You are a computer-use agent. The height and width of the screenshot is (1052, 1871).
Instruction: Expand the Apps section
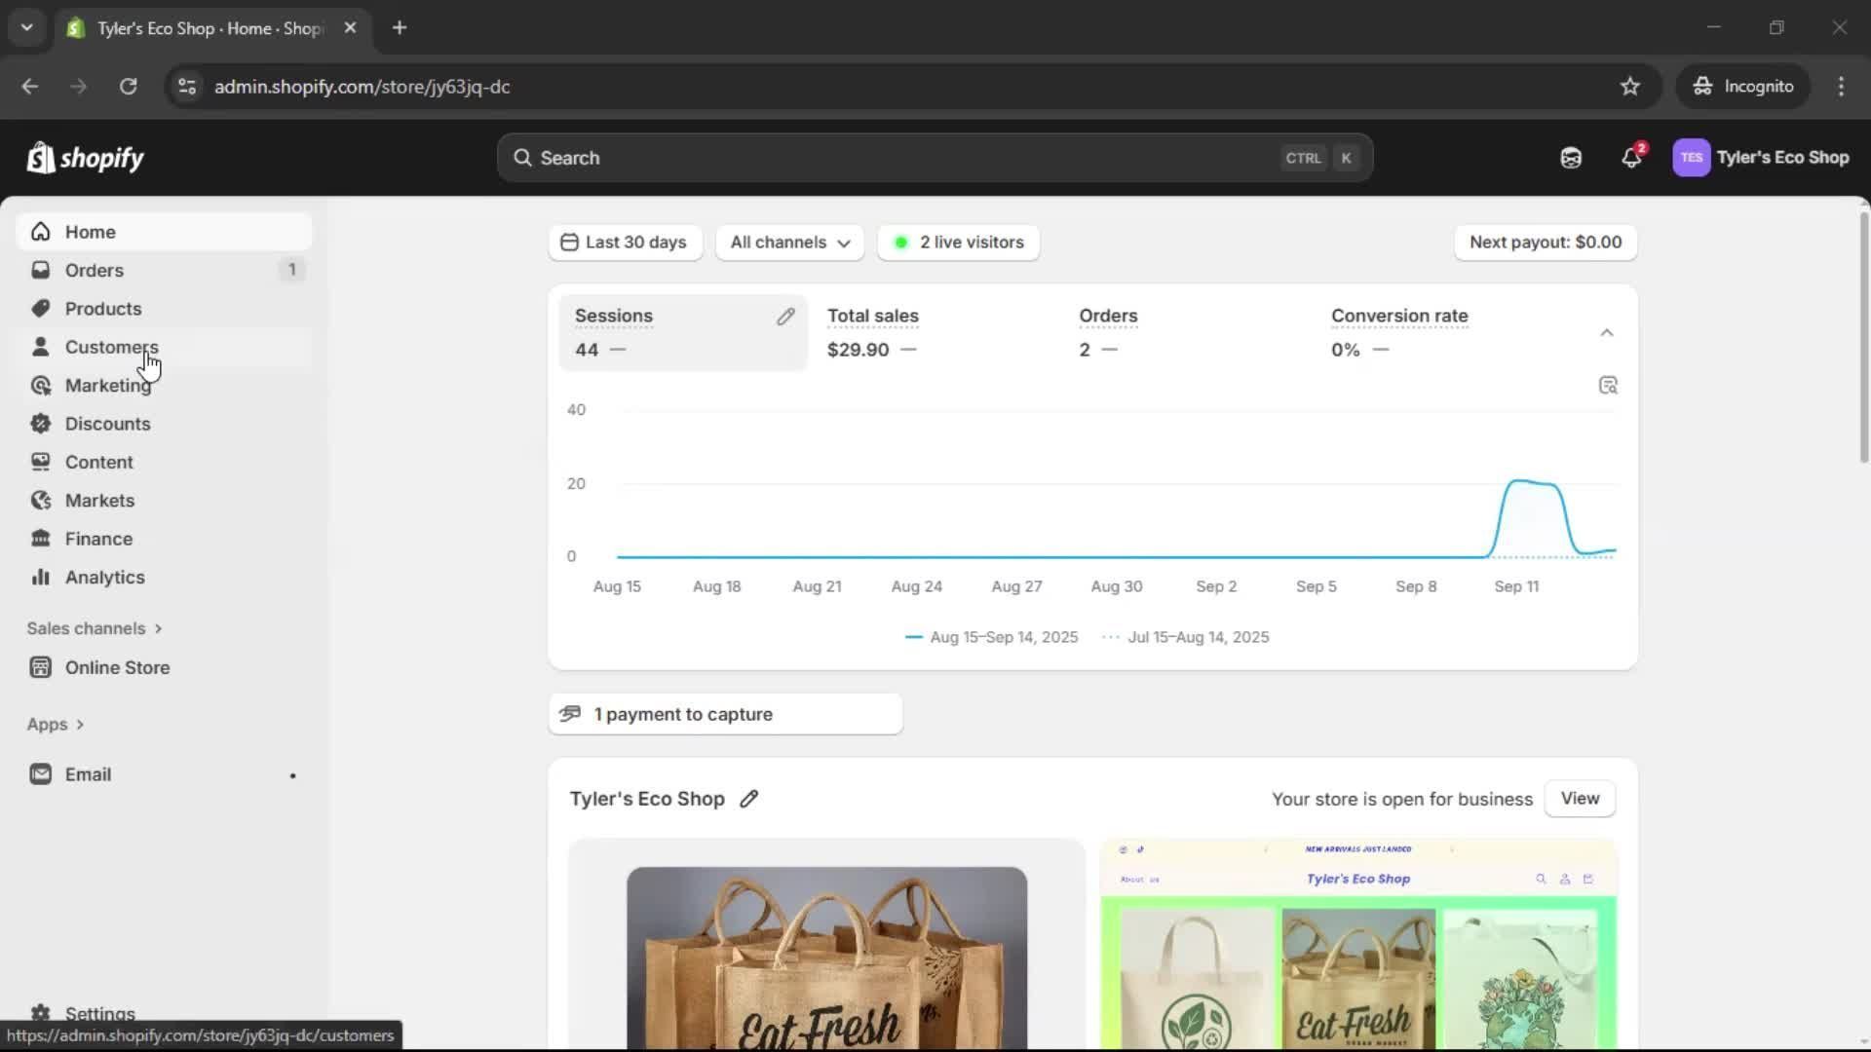point(56,725)
